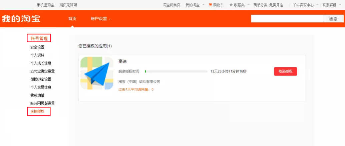Click the remaining authorization time progress bar
Screen dimensions: 345x146
(176, 72)
